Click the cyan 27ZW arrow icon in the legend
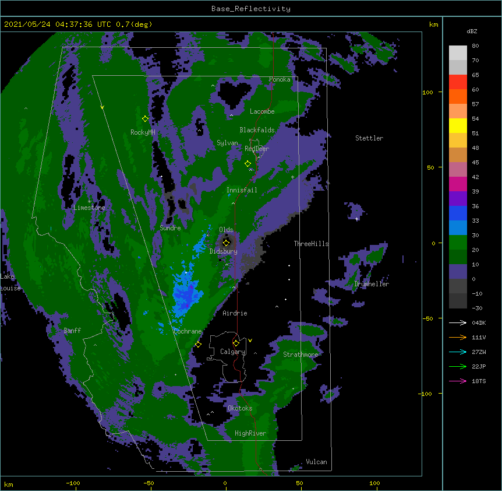Viewport: 502px width, 491px height. (458, 352)
